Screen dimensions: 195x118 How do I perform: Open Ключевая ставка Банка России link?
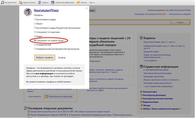[x=157, y=83]
